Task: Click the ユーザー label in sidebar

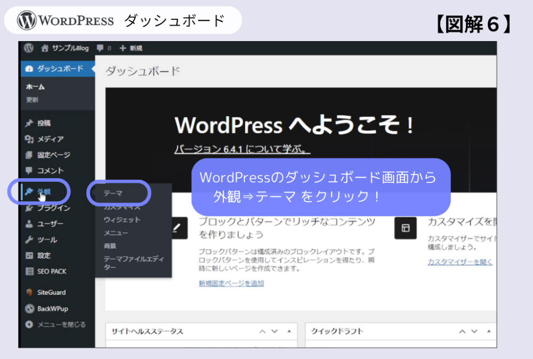Action: 50,224
